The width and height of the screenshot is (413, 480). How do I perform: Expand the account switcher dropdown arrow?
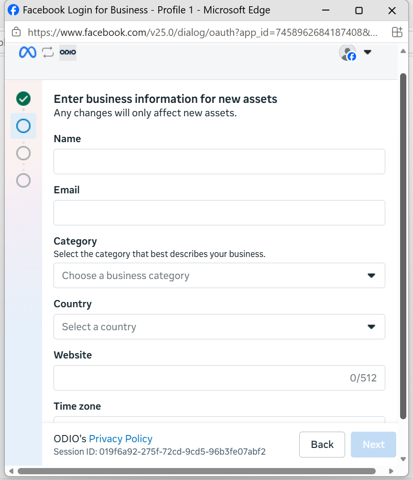pyautogui.click(x=368, y=52)
